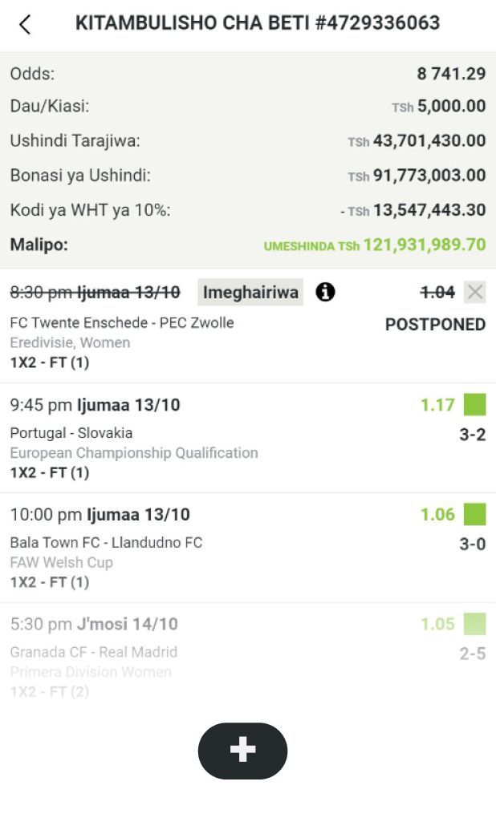The height and width of the screenshot is (826, 496).
Task: Go back using the top-left arrow
Action: tap(25, 24)
